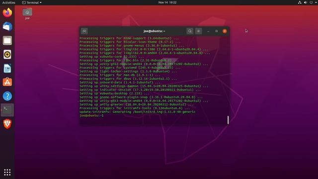This screenshot has height=179, width=318.
Task: Expand system menu arrow in the top bar
Action: coord(316,2)
